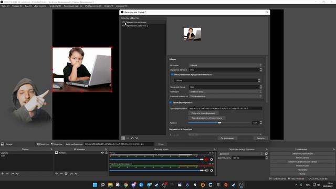Toggle lock of Камера source
The width and height of the screenshot is (336, 189).
(x=106, y=153)
